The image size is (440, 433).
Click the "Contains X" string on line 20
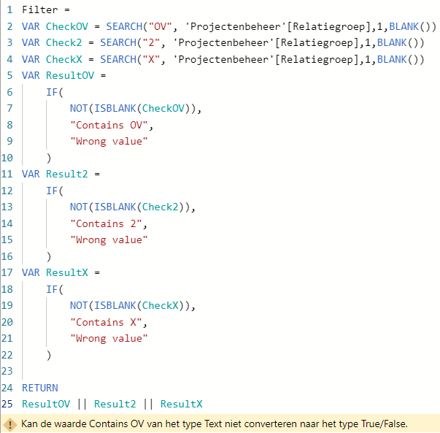[x=106, y=322]
